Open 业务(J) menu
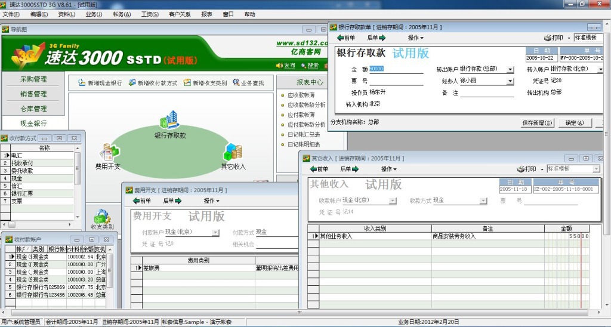 [94, 14]
